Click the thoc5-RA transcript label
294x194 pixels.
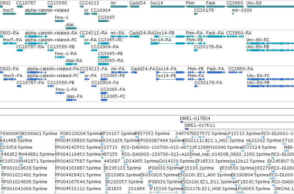tap(12, 40)
